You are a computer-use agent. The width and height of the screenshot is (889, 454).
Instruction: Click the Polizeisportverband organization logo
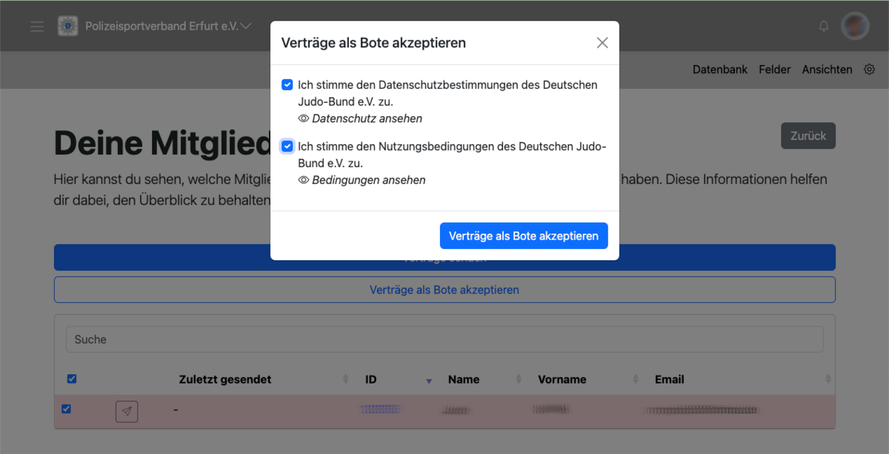click(68, 26)
